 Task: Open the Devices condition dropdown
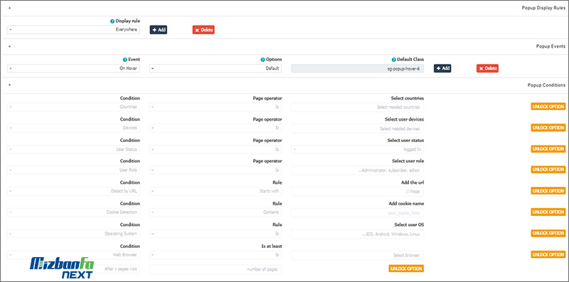[x=73, y=128]
